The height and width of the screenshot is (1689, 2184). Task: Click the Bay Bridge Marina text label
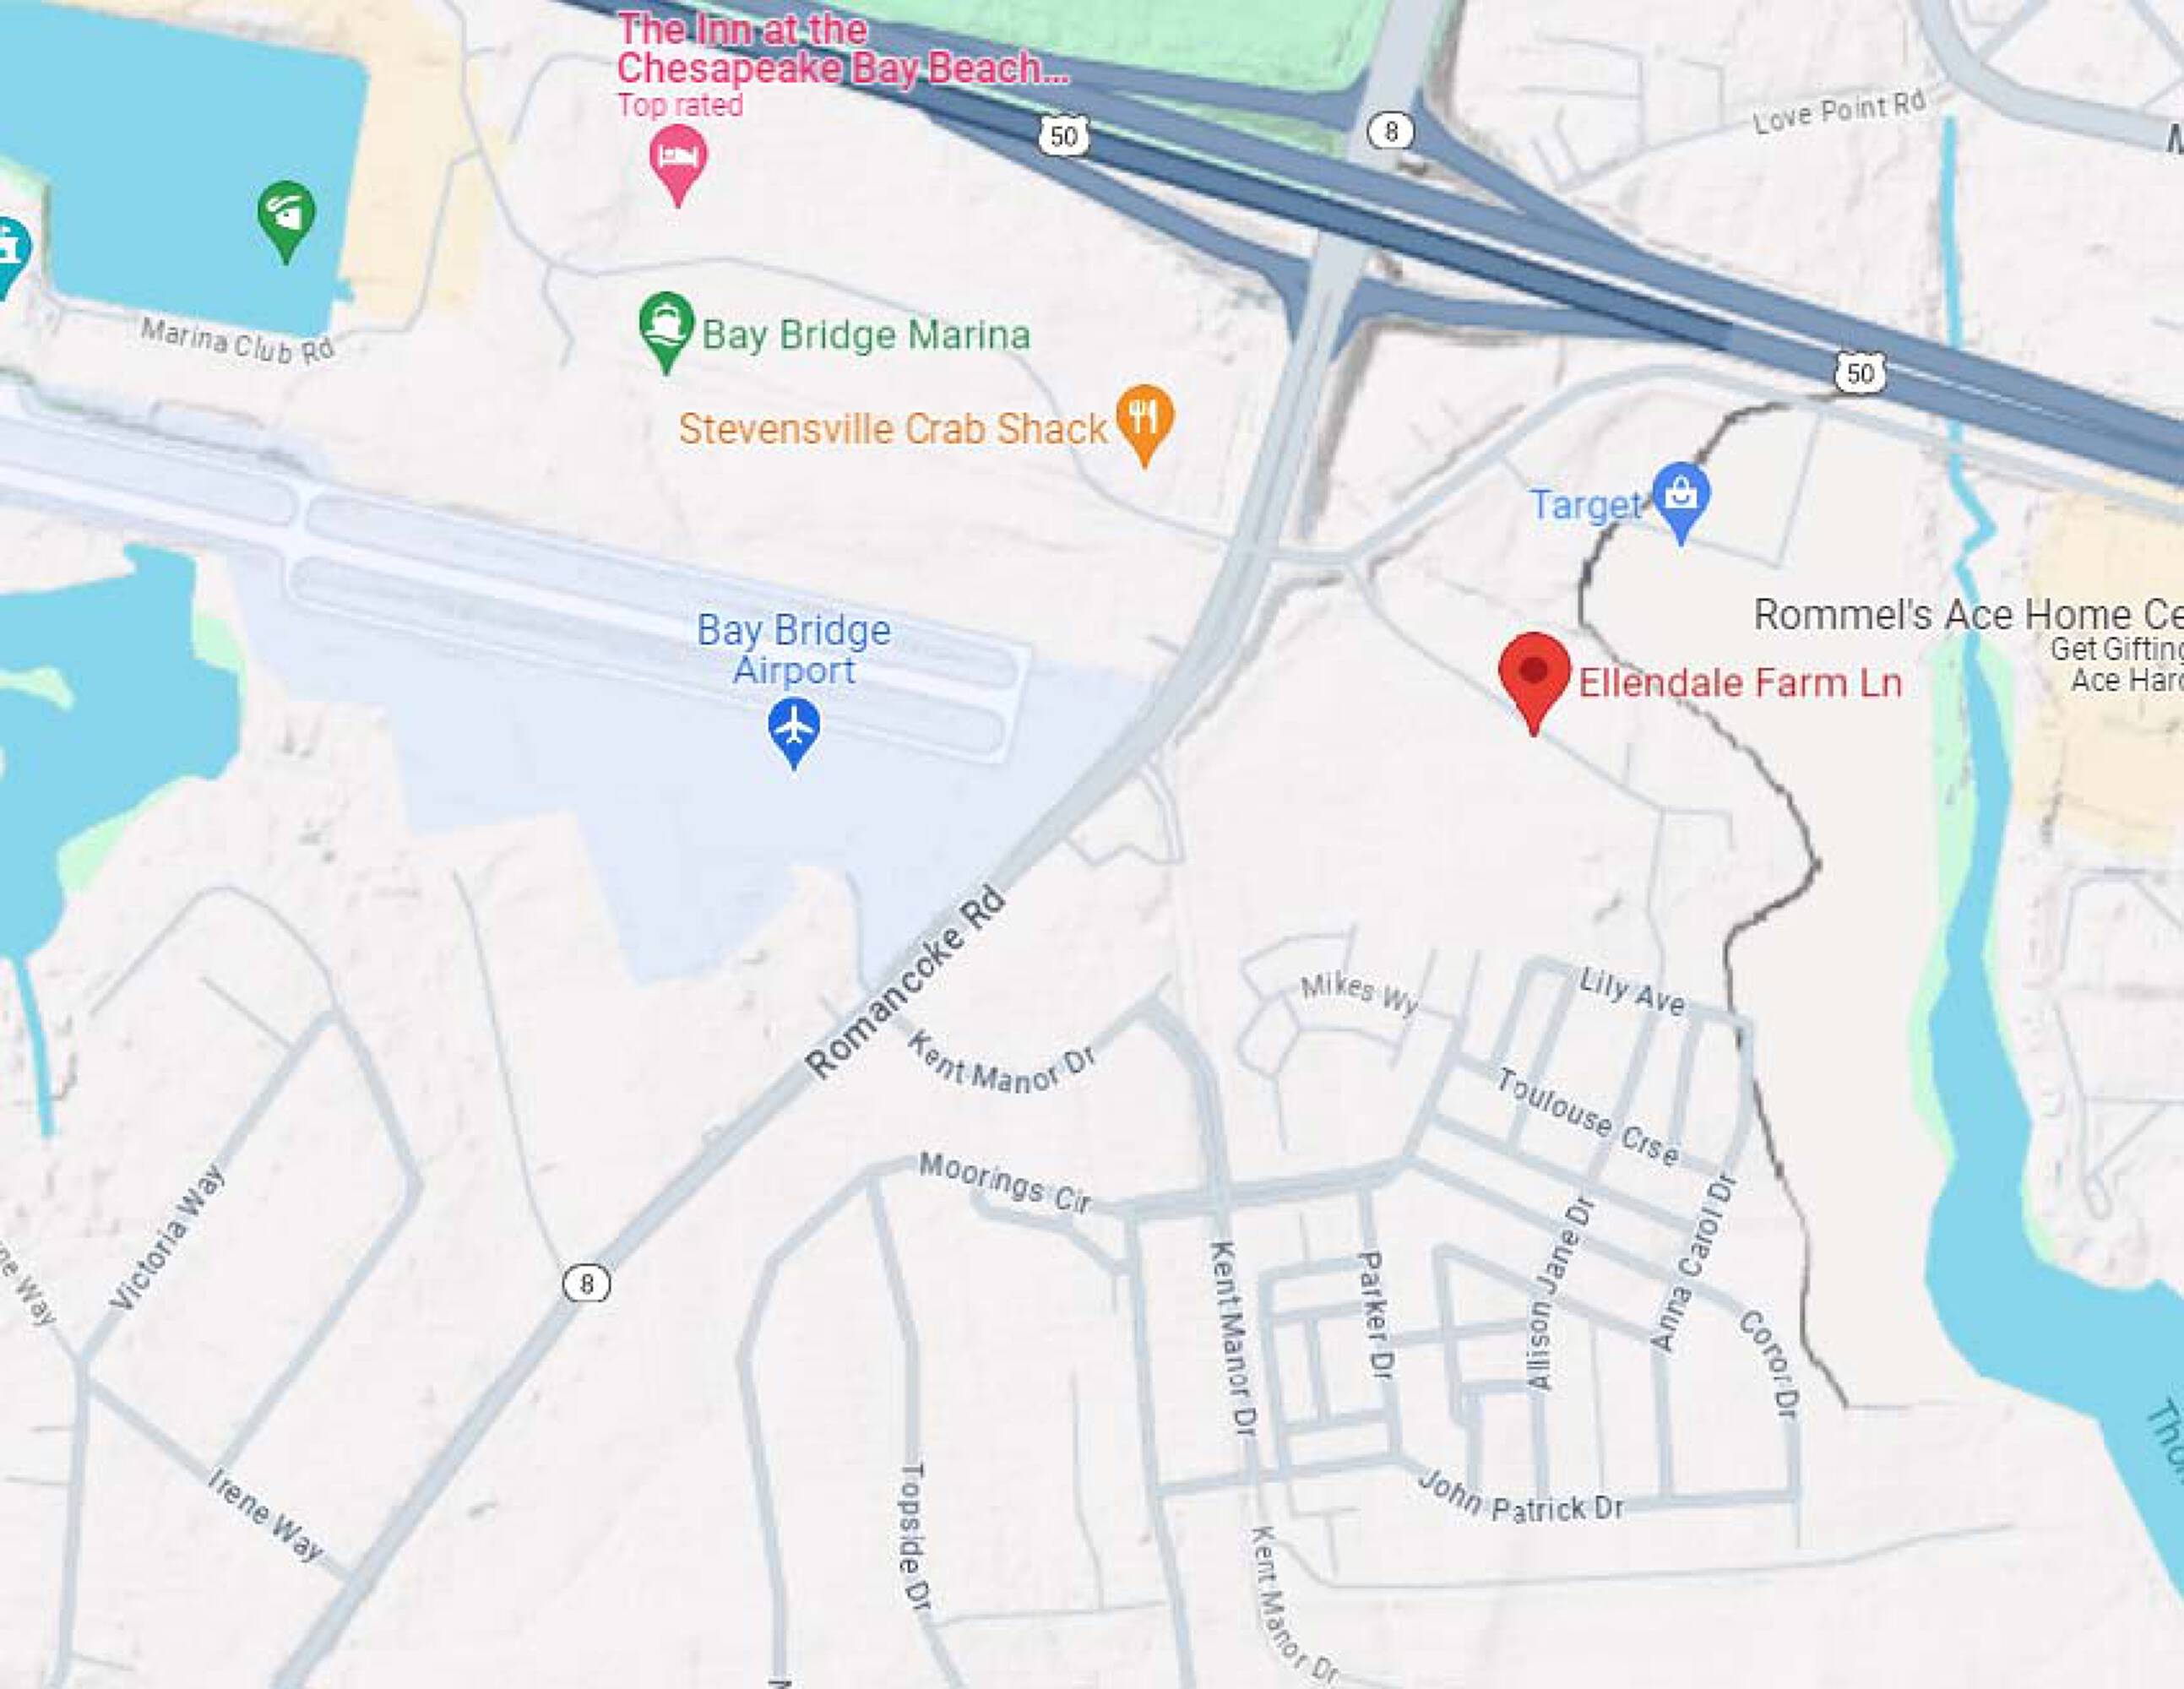[x=866, y=335]
